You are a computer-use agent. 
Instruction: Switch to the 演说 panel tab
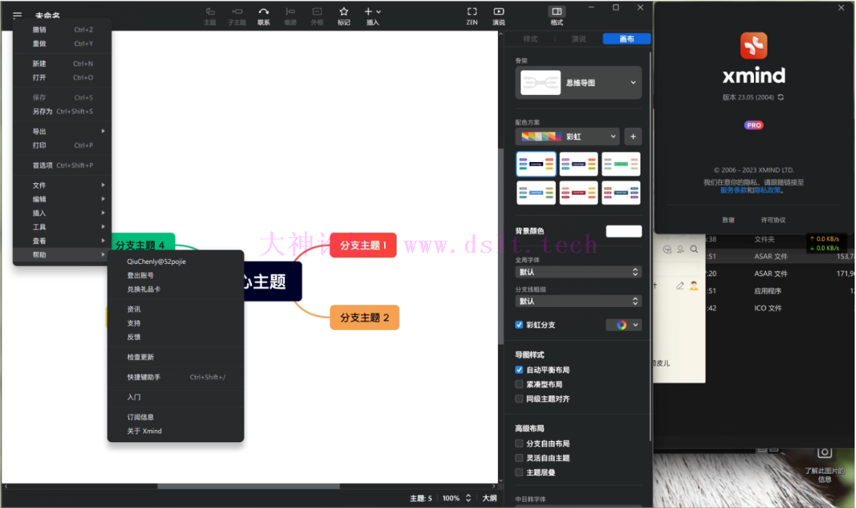(579, 39)
